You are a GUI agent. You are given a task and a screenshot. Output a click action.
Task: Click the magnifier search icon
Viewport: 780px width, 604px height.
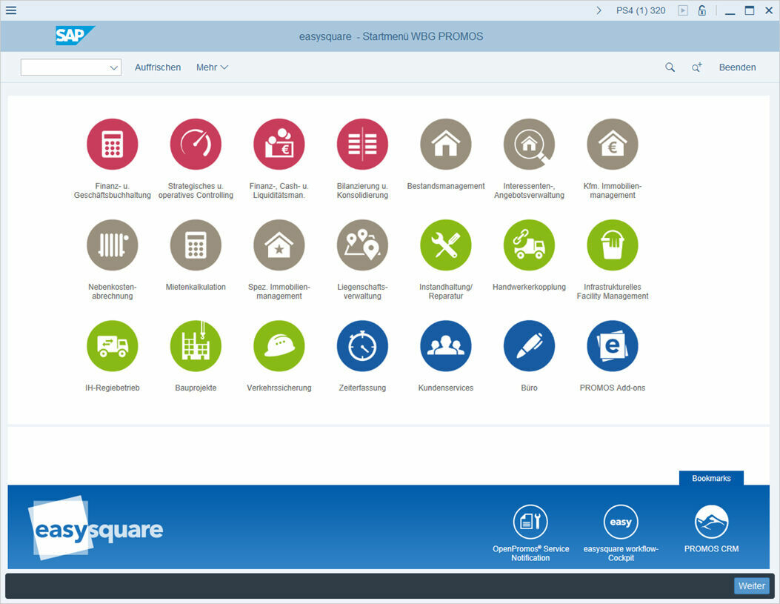click(670, 67)
